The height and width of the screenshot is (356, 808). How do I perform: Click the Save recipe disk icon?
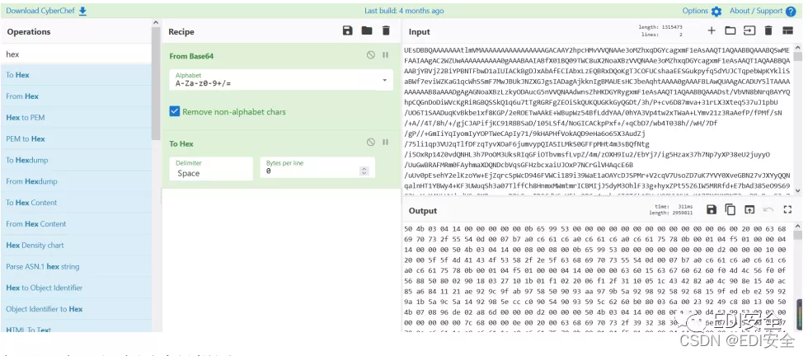point(347,31)
